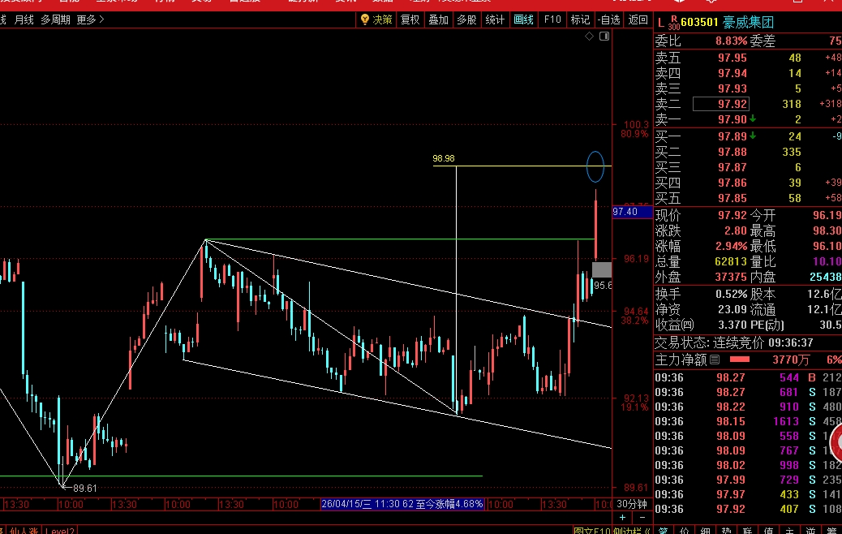Switch to the 多周期 multi-period view
The height and width of the screenshot is (534, 842).
[x=55, y=19]
